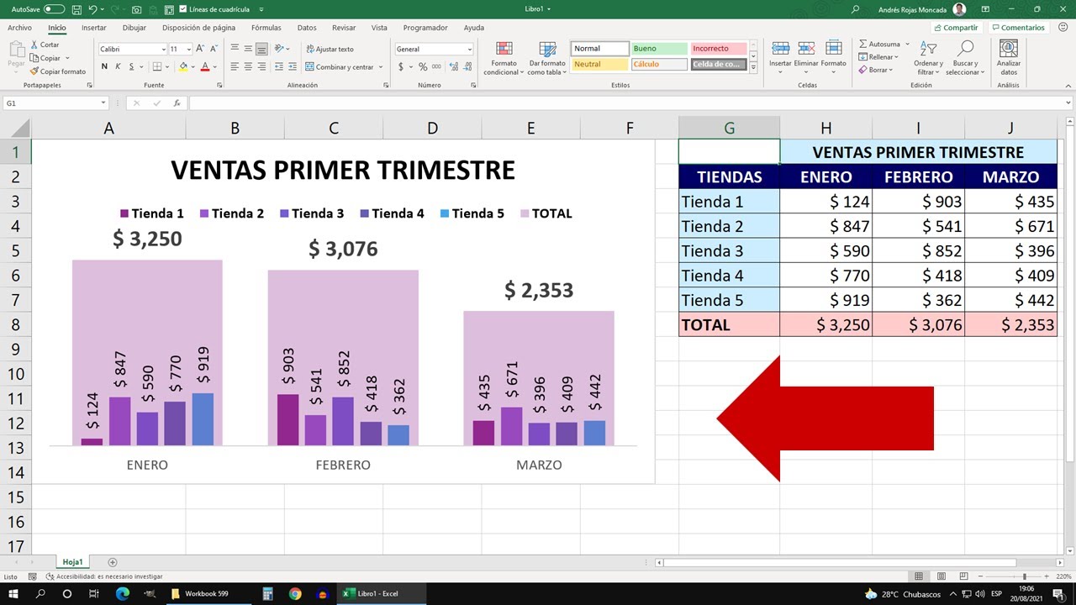Image resolution: width=1076 pixels, height=605 pixels.
Task: Center text horizontally in cell
Action: [248, 66]
